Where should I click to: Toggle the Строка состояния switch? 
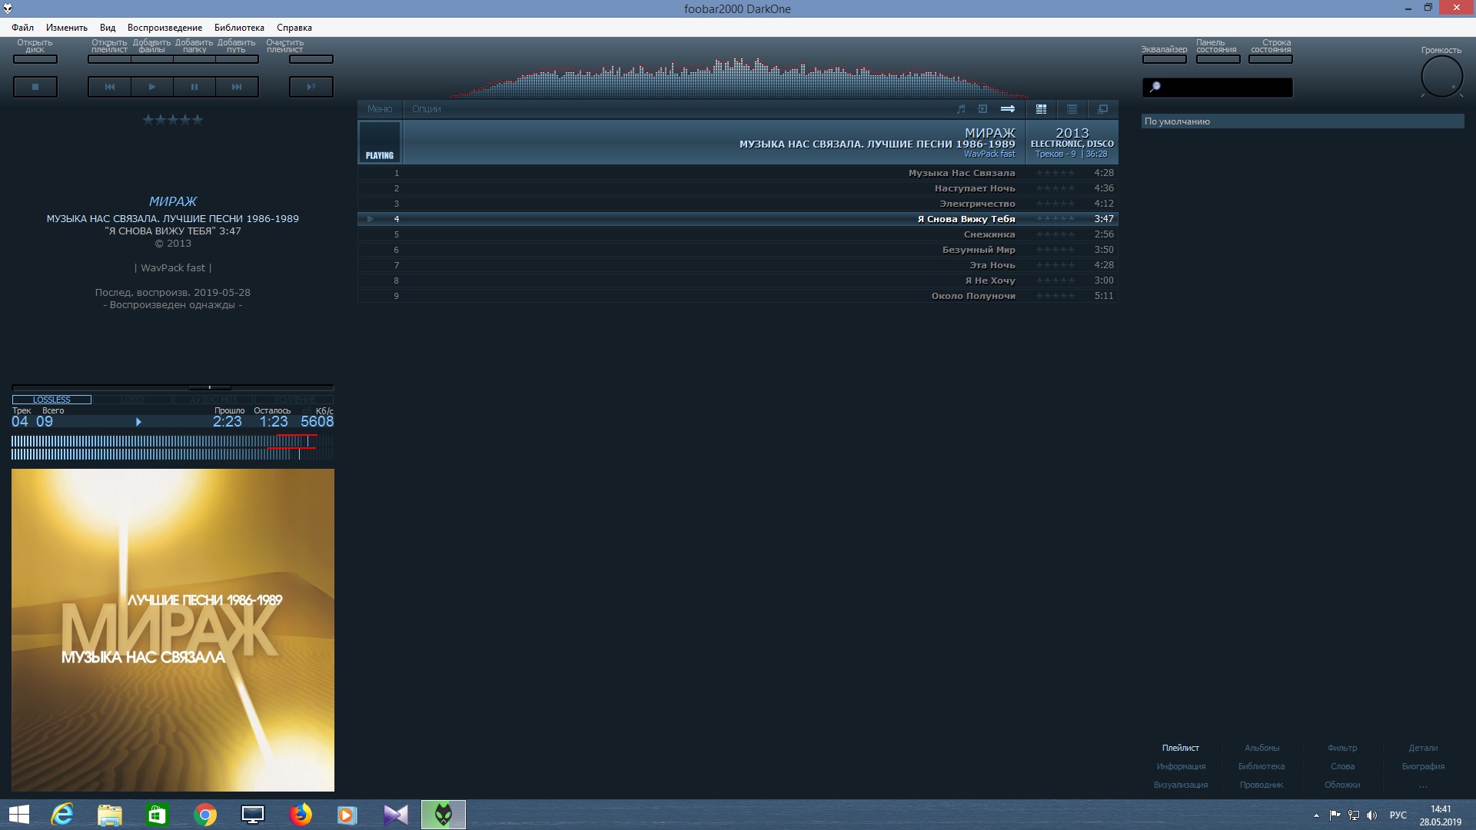coord(1270,59)
